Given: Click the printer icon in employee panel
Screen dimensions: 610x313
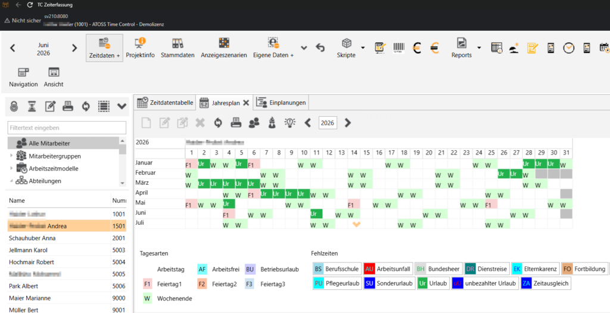Looking at the screenshot, I should (x=68, y=106).
